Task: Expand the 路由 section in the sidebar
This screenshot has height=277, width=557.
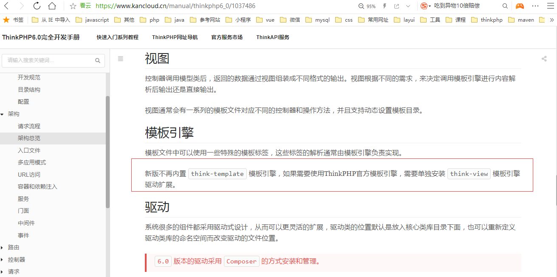Action: [x=3, y=247]
